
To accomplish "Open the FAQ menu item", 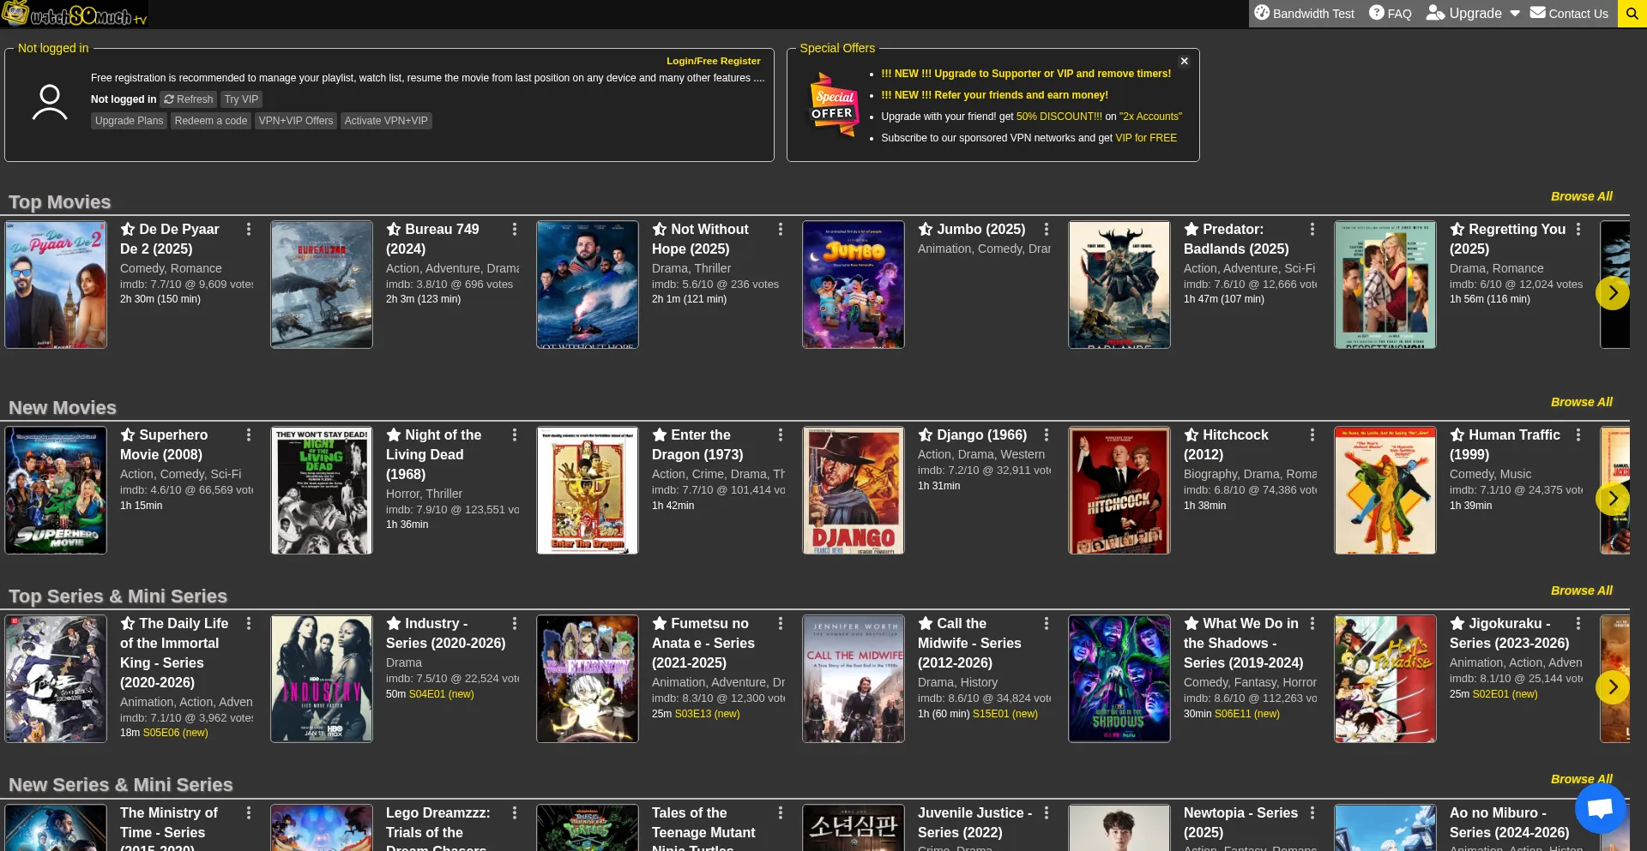I will (x=1390, y=14).
